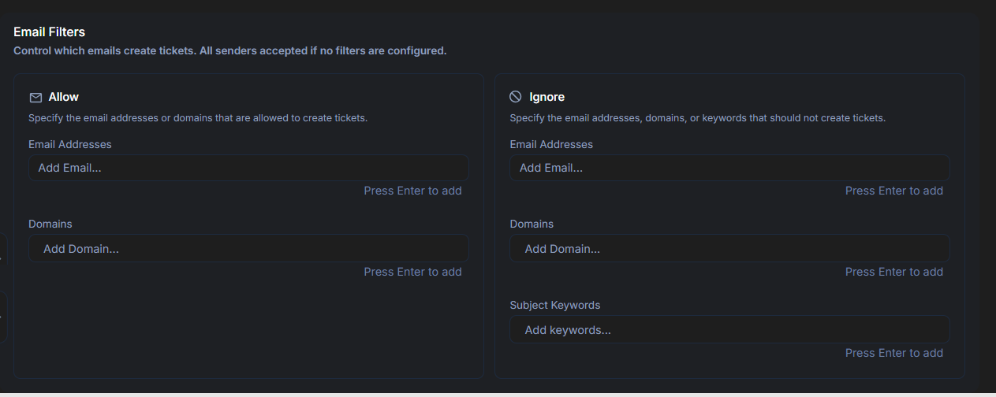Click 'Press Enter to add' below Ignore email field
The image size is (996, 397).
[x=894, y=191]
